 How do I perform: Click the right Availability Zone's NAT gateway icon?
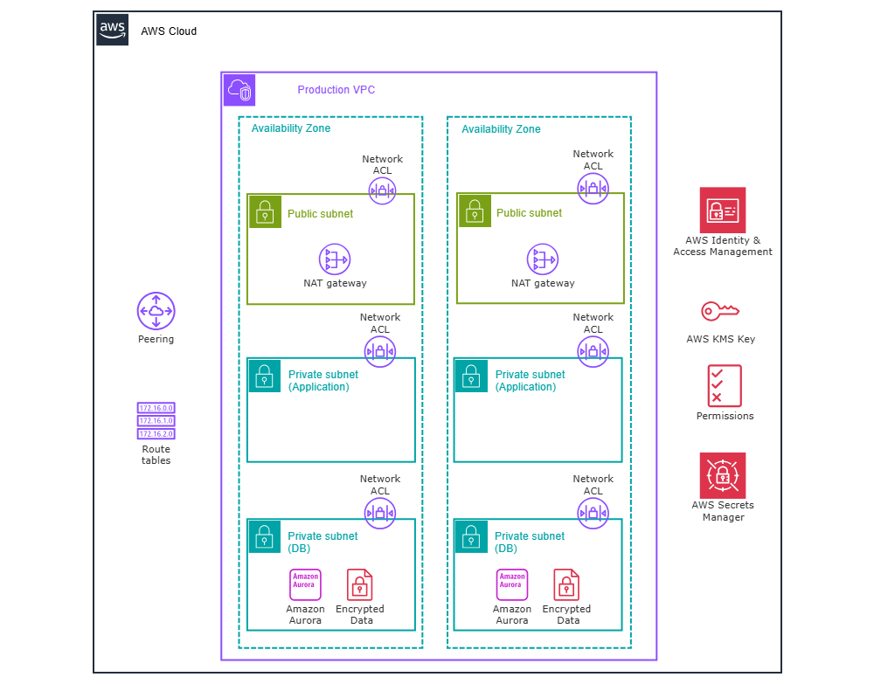tap(542, 259)
